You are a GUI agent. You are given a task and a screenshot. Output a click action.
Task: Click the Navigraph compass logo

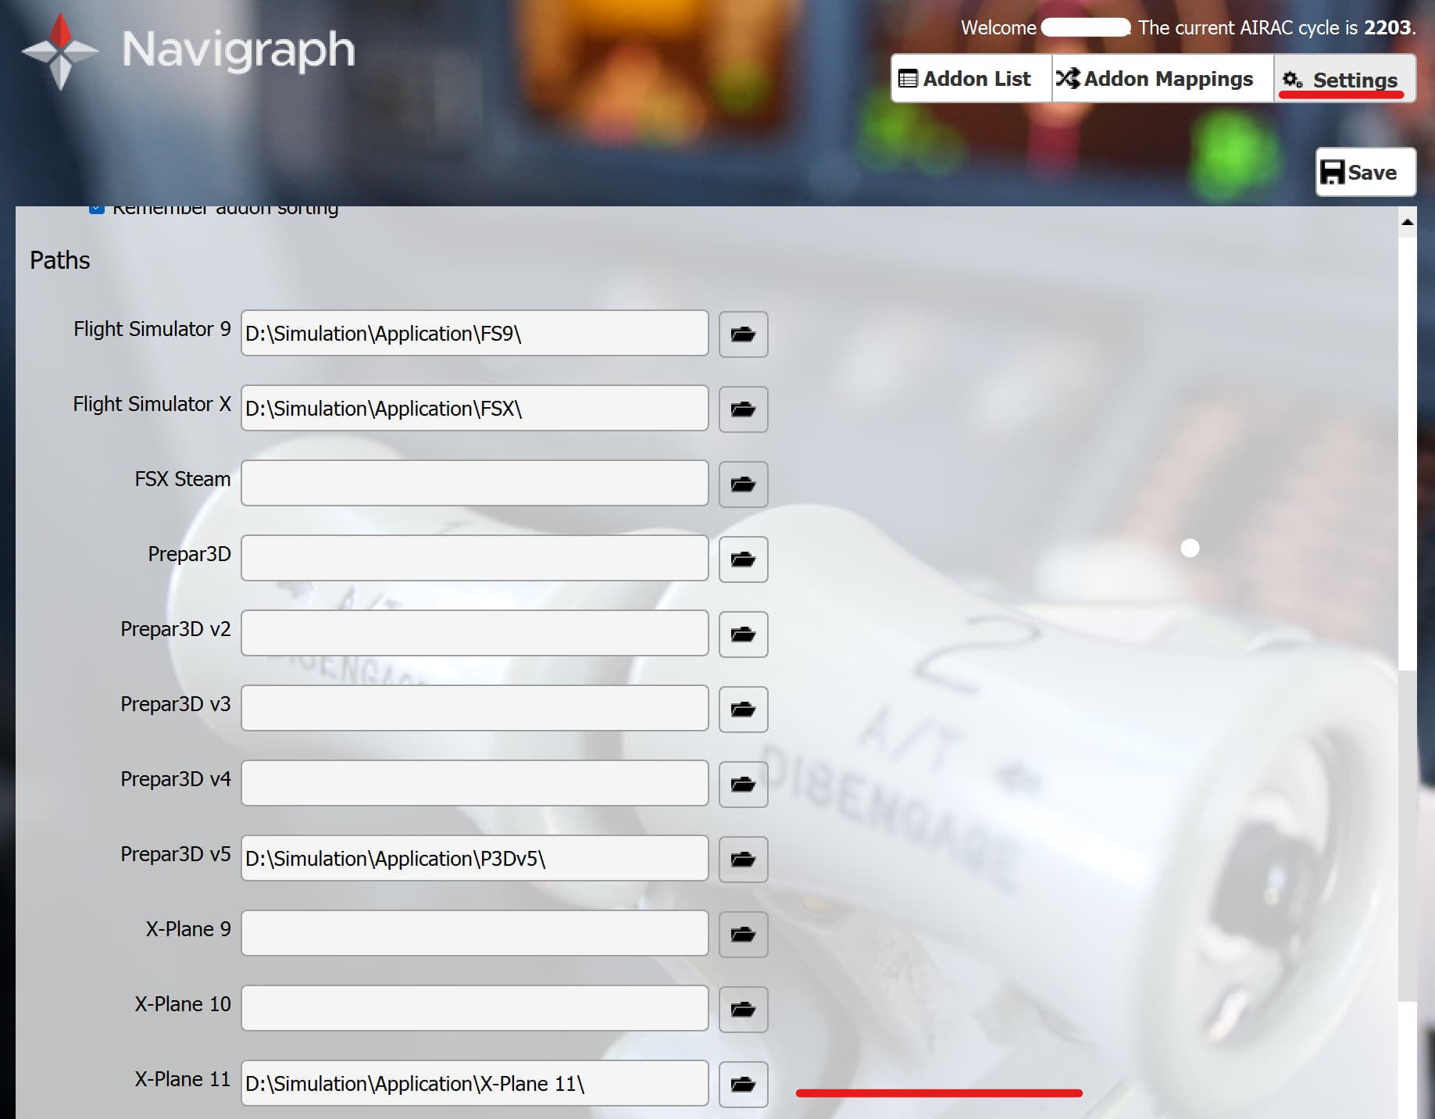tap(60, 52)
